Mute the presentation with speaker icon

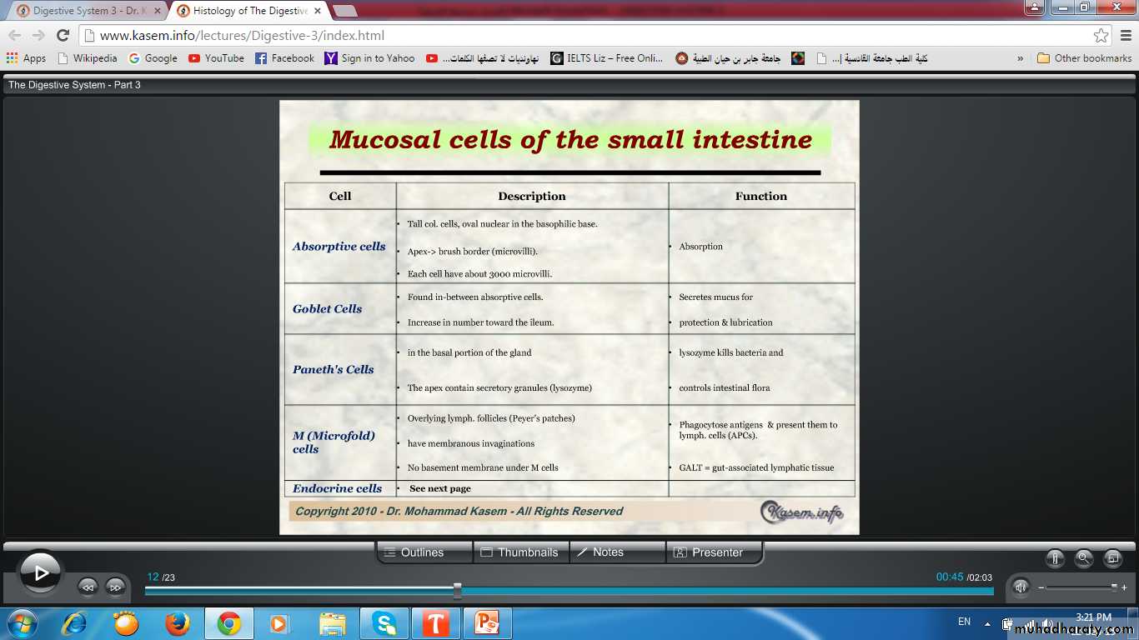pyautogui.click(x=1021, y=587)
